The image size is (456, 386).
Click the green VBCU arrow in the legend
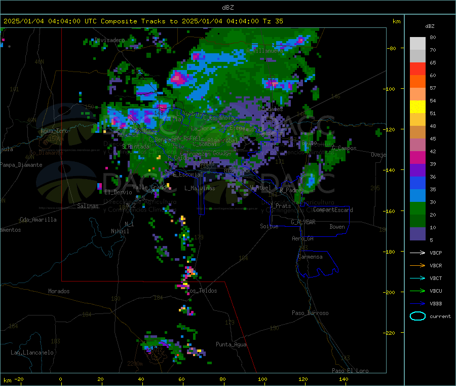coord(417,291)
